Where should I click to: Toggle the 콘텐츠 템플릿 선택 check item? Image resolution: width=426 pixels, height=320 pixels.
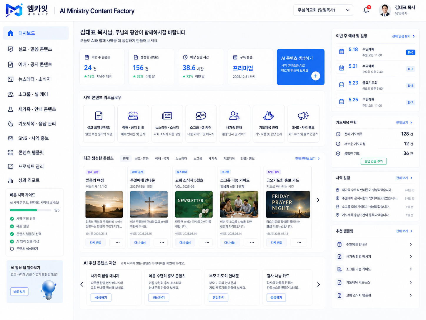tap(12, 234)
